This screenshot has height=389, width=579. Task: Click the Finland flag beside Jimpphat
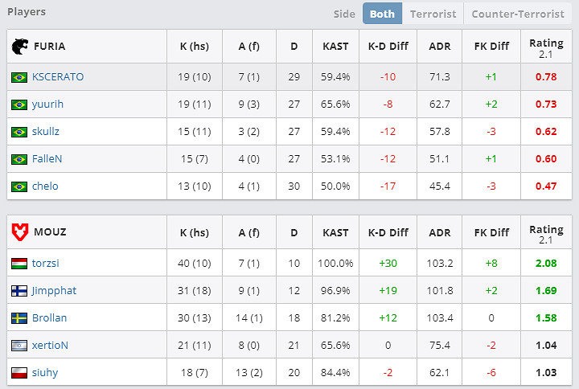(x=19, y=290)
